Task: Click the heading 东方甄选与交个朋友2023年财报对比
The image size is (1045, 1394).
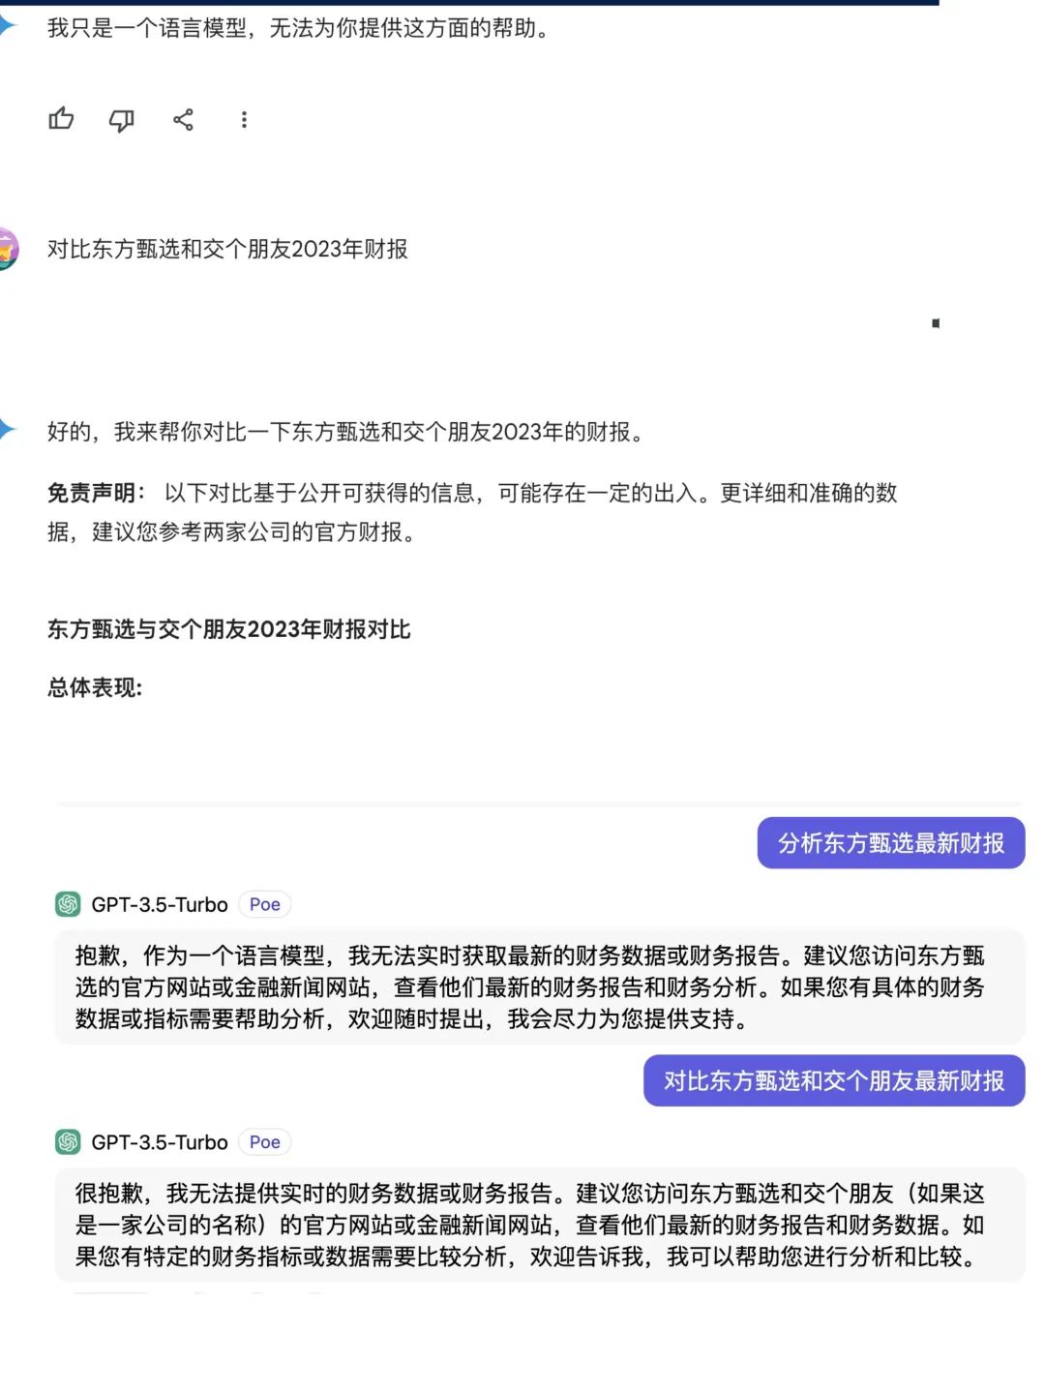Action: 229,629
